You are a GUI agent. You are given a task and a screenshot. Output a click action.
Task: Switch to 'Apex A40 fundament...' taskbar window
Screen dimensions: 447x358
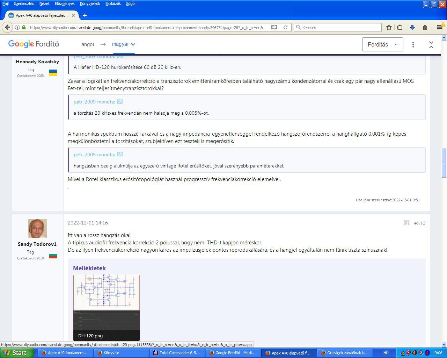[65, 353]
